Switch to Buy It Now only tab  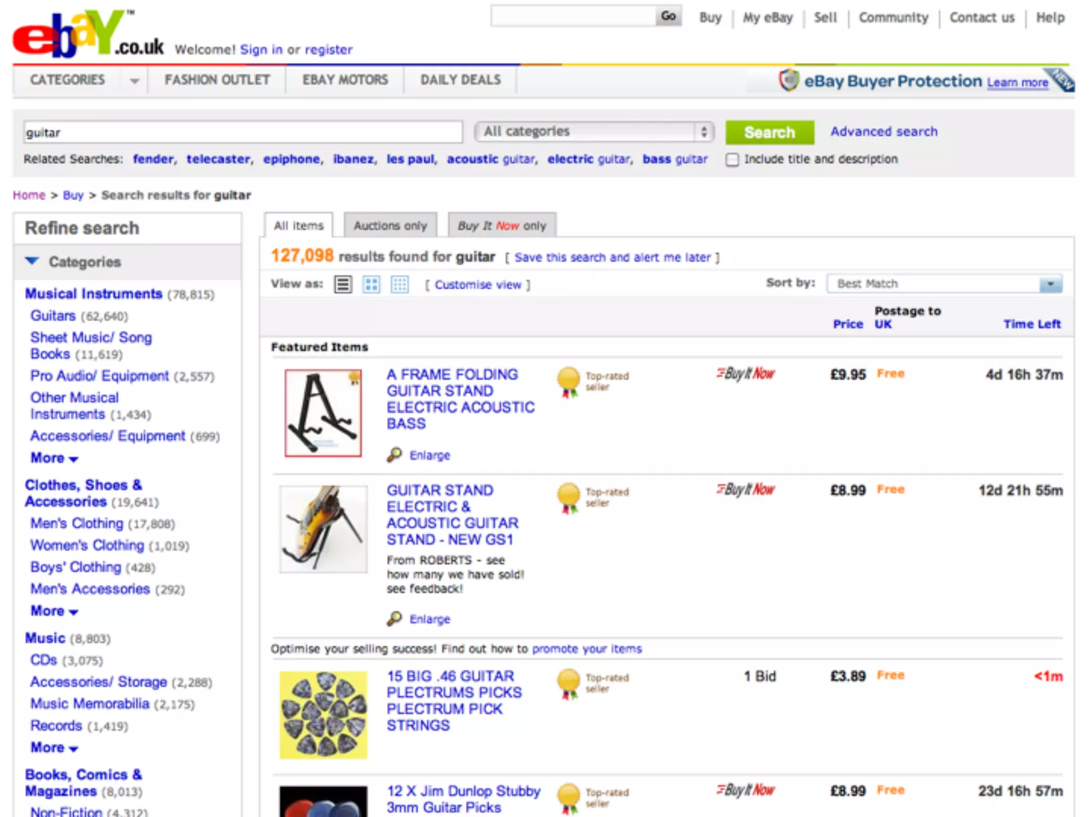[502, 226]
